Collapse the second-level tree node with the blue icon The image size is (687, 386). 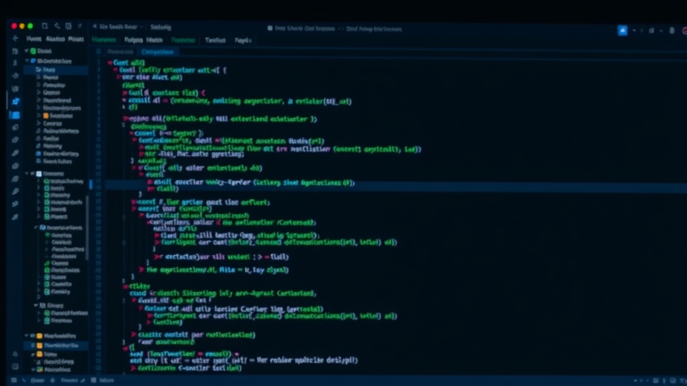point(27,61)
